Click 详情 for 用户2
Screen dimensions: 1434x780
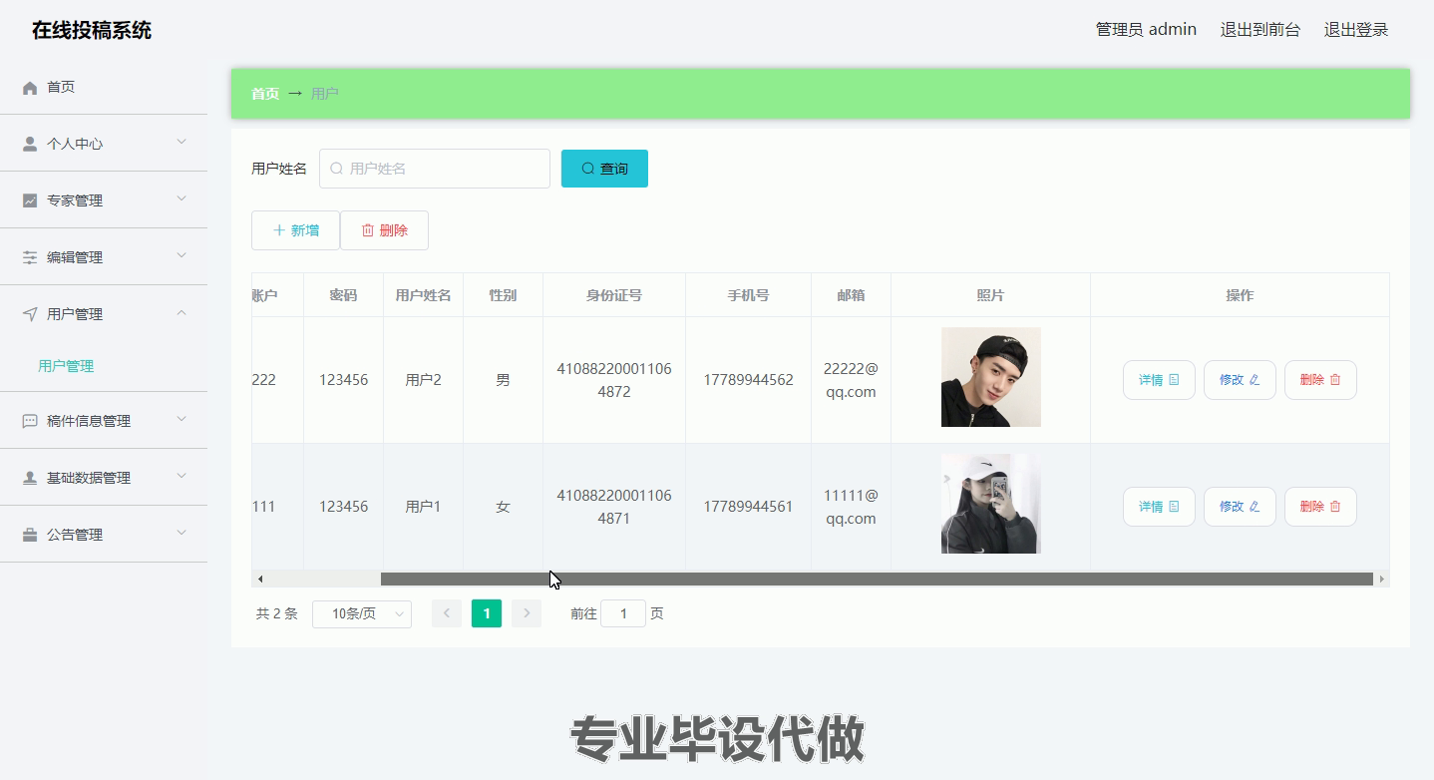pos(1159,380)
